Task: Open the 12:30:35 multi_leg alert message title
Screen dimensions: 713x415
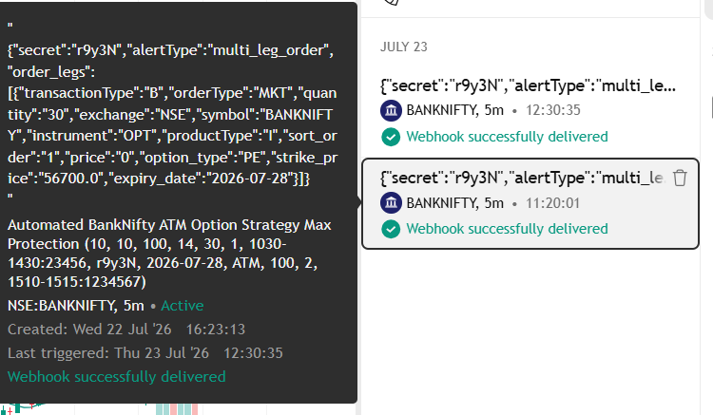Action: pos(528,85)
